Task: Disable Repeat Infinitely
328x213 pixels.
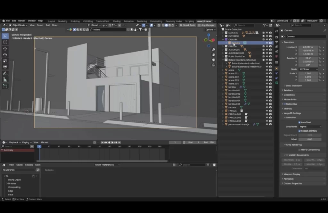Action: tap(300, 131)
